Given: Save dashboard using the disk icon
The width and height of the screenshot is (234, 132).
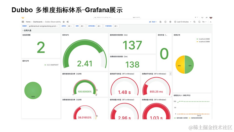Looking at the screenshot, I should 161,22.
